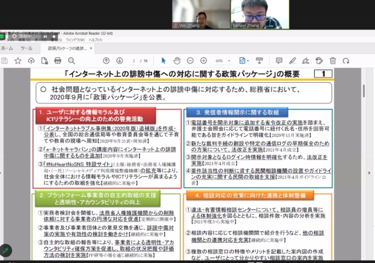Activate the Hand pan tool
Screen dimensions: 375x263
click(x=176, y=61)
